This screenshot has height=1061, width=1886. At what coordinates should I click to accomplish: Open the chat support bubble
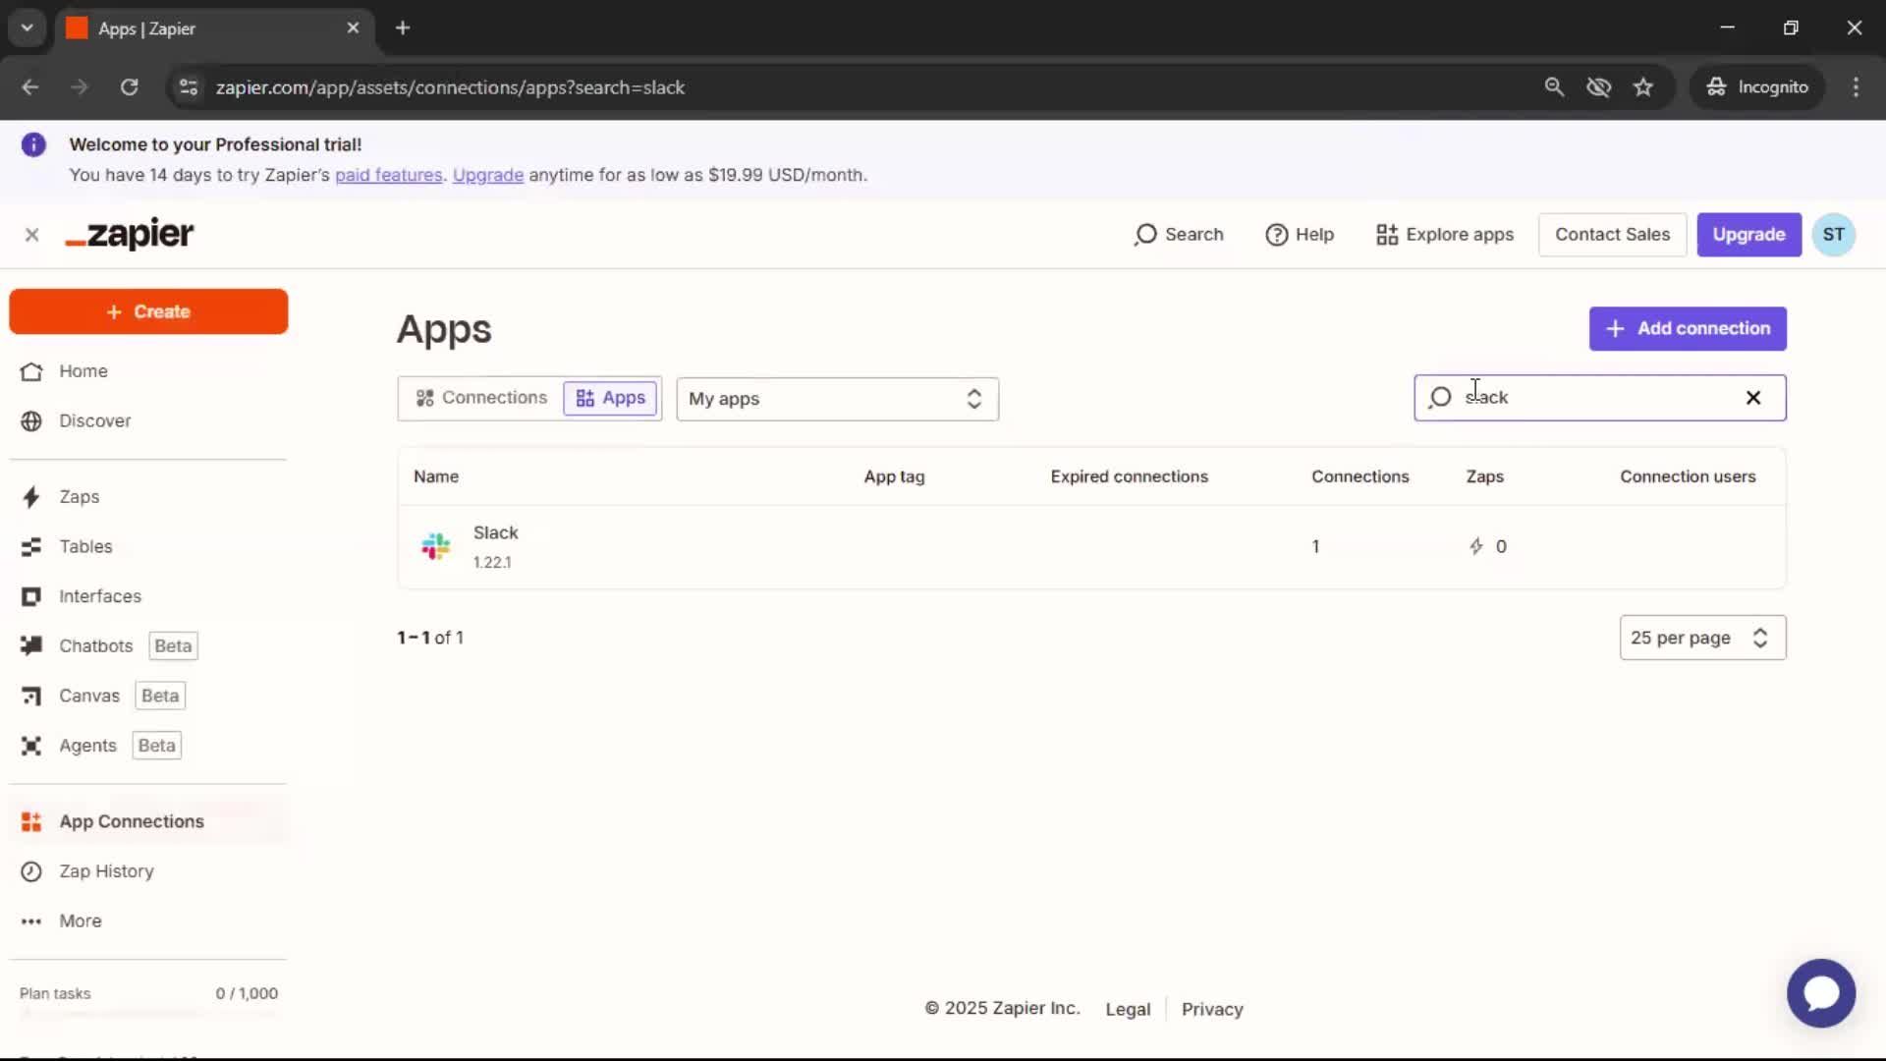point(1820,993)
